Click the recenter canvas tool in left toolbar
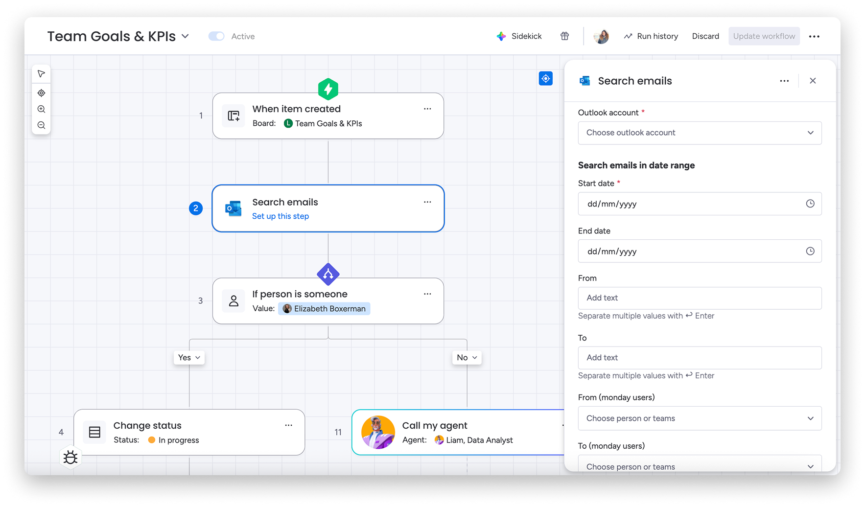The width and height of the screenshot is (865, 507). pyautogui.click(x=41, y=93)
